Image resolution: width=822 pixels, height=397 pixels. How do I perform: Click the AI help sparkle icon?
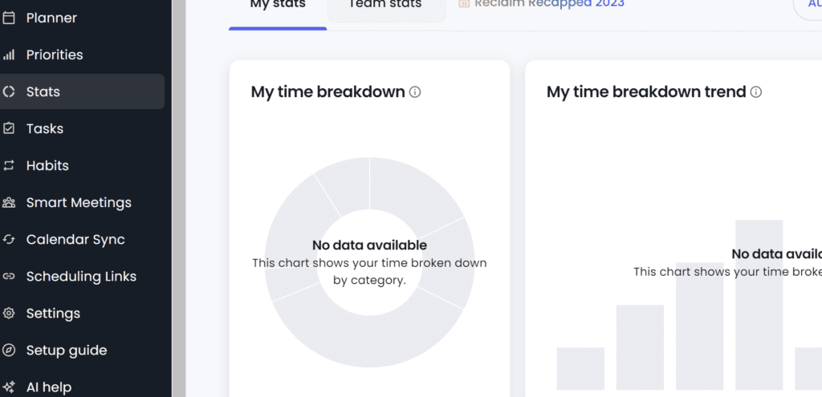click(x=9, y=387)
